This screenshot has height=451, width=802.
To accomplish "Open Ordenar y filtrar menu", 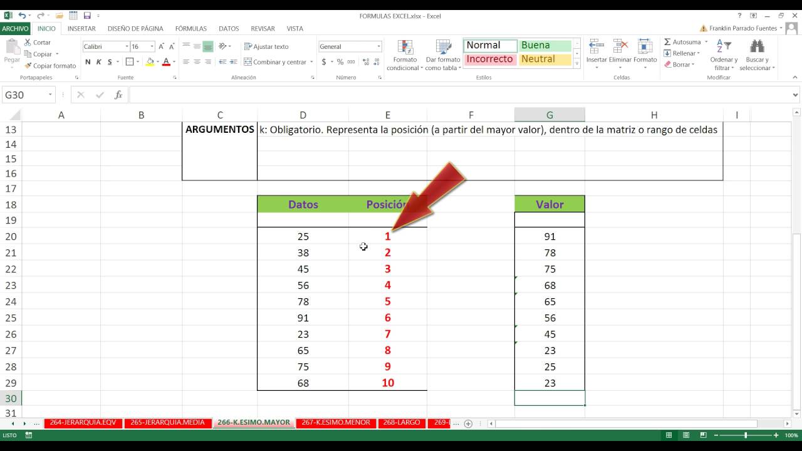I will (724, 55).
